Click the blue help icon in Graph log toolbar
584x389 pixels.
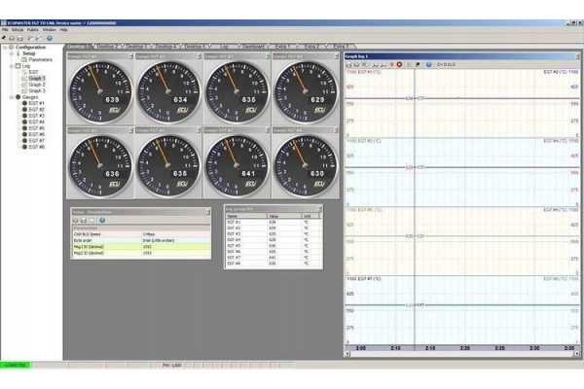(x=428, y=64)
